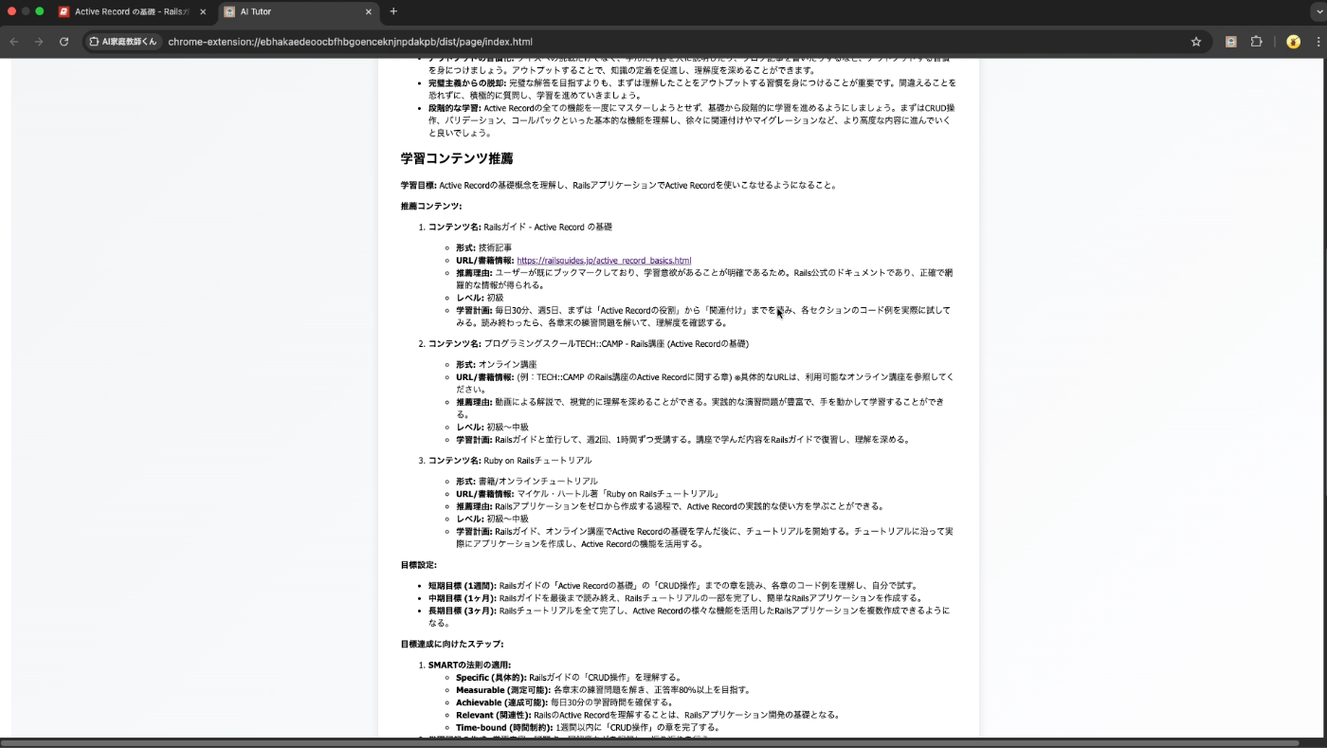Click the horizontal scrollbar at page bottom

[x=650, y=743]
